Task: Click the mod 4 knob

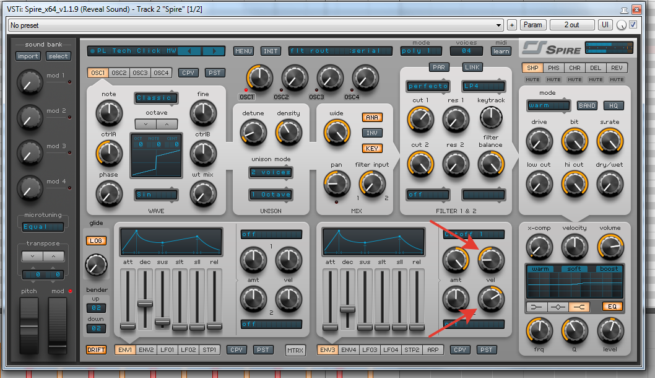Action: click(30, 188)
